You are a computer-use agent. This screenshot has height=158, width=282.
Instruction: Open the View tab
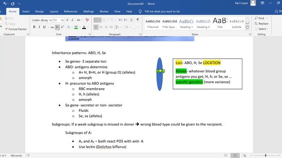point(117,11)
